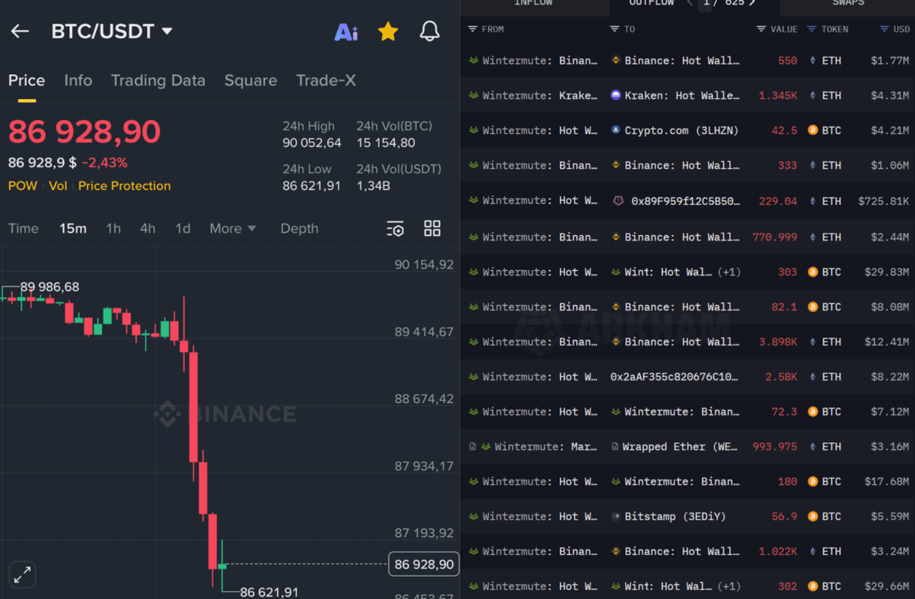Open the AI assistant icon
The image size is (915, 599).
pos(346,31)
